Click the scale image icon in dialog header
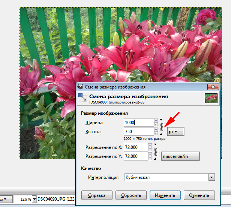The width and height of the screenshot is (231, 207). tap(82, 97)
